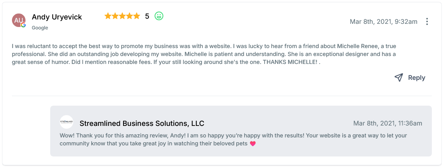Click the AU reviewer avatar
445x168 pixels.
(19, 20)
